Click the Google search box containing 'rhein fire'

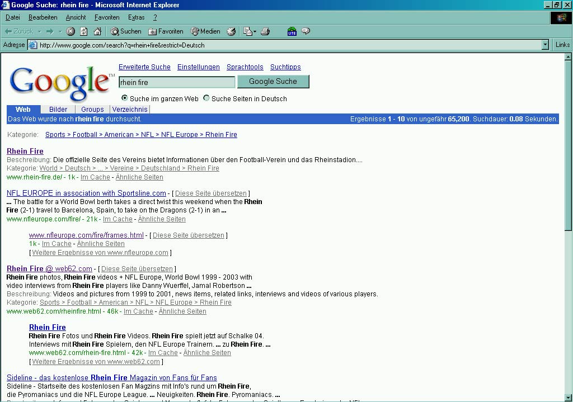177,82
